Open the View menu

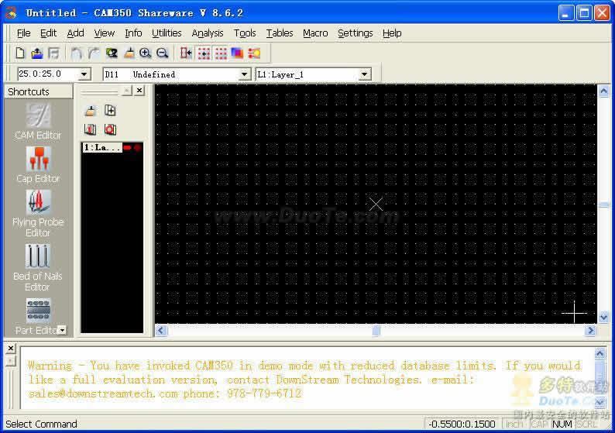[105, 33]
